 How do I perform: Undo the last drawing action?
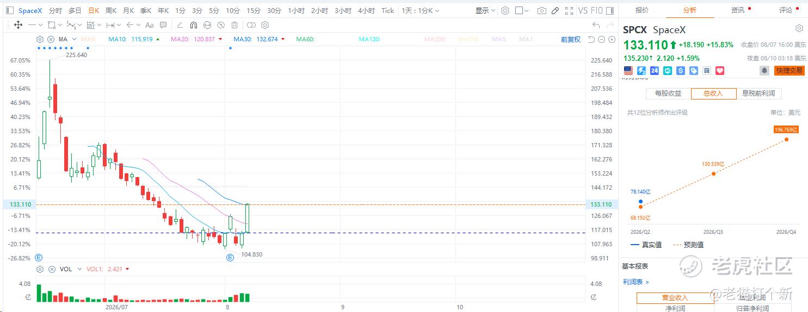(x=596, y=25)
